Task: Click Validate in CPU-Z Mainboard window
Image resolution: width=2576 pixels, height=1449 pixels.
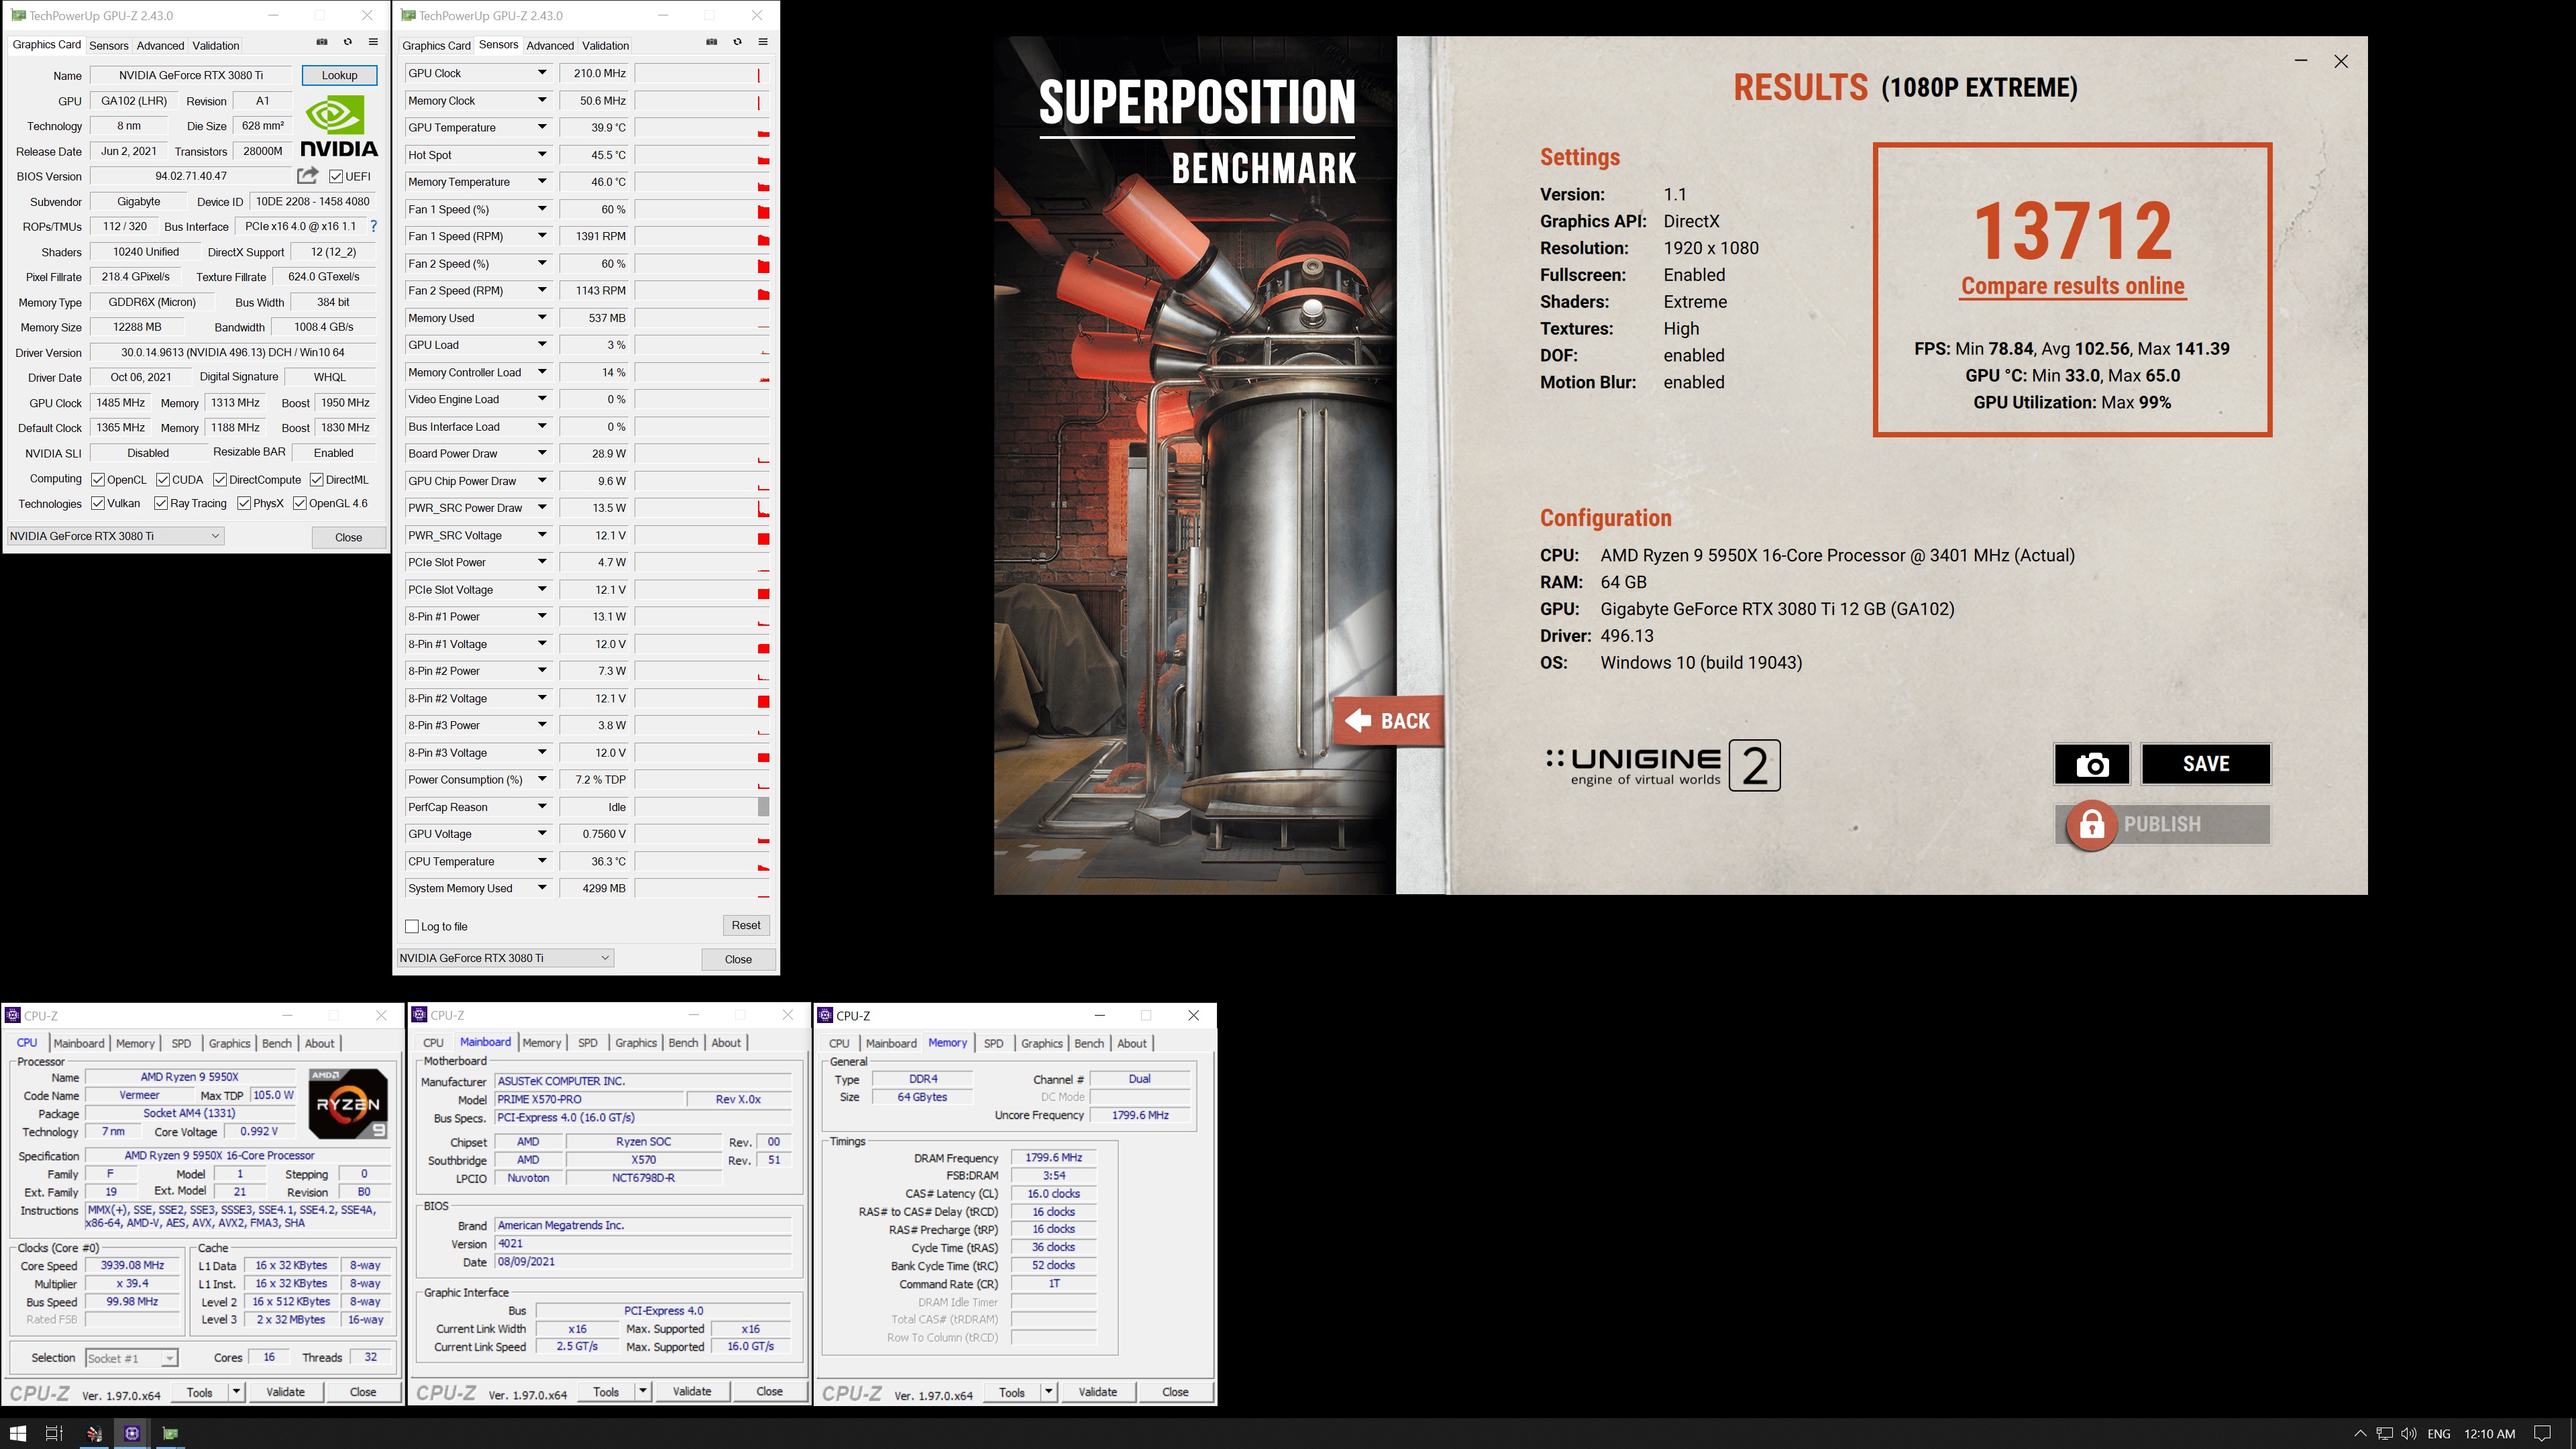Action: 692,1392
